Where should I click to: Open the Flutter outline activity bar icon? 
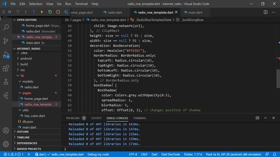[x=6, y=96]
